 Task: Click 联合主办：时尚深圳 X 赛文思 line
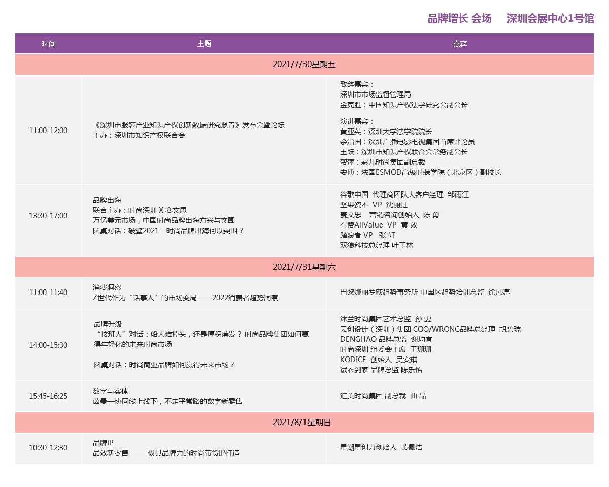click(140, 210)
